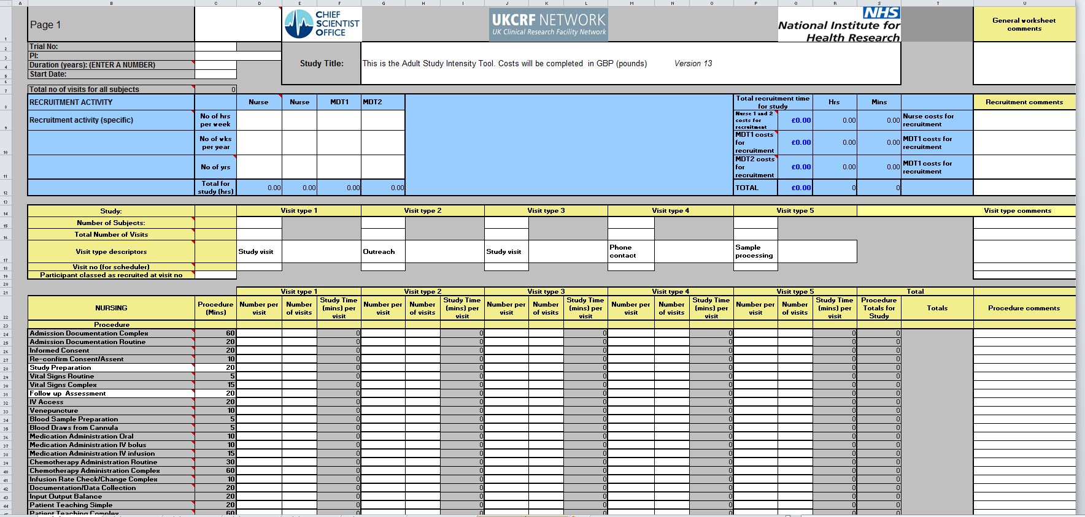Viewport: 1085px width, 517px height.
Task: Click the "Hrs" column heading
Action: click(x=834, y=102)
